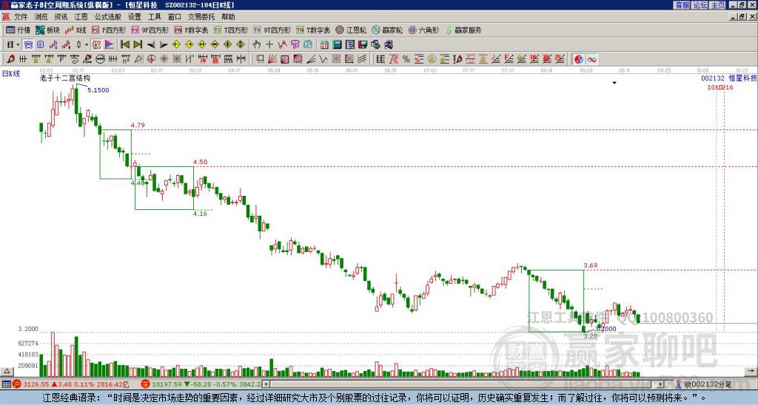Screen dimensions: 758x405
Task: Click the 客服 button in title bar
Action: pyautogui.click(x=682, y=5)
